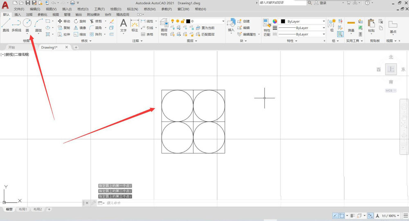409x221 pixels.
Task: Open Layer Properties (图层特性) manager
Action: tap(164, 27)
